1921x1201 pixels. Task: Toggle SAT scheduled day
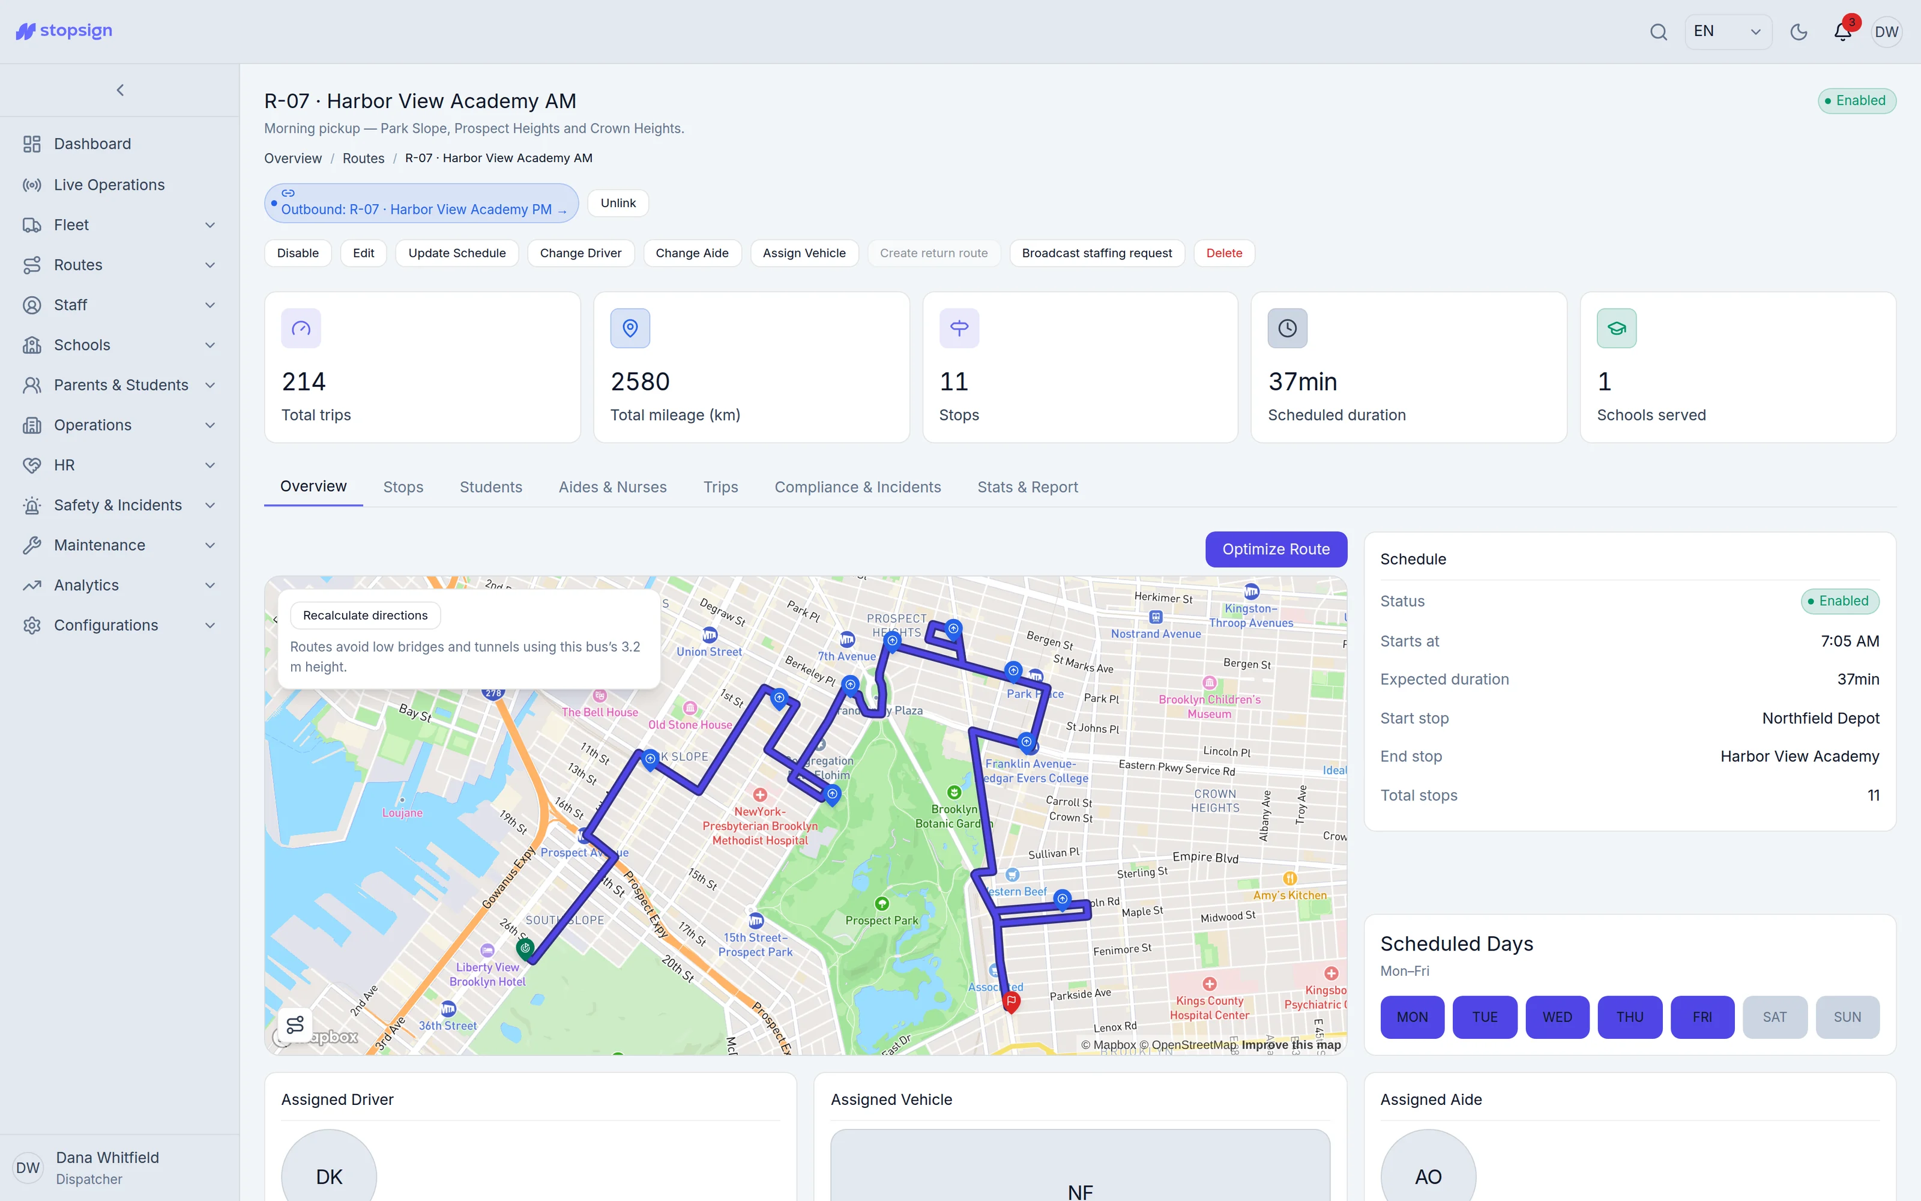click(x=1775, y=1017)
